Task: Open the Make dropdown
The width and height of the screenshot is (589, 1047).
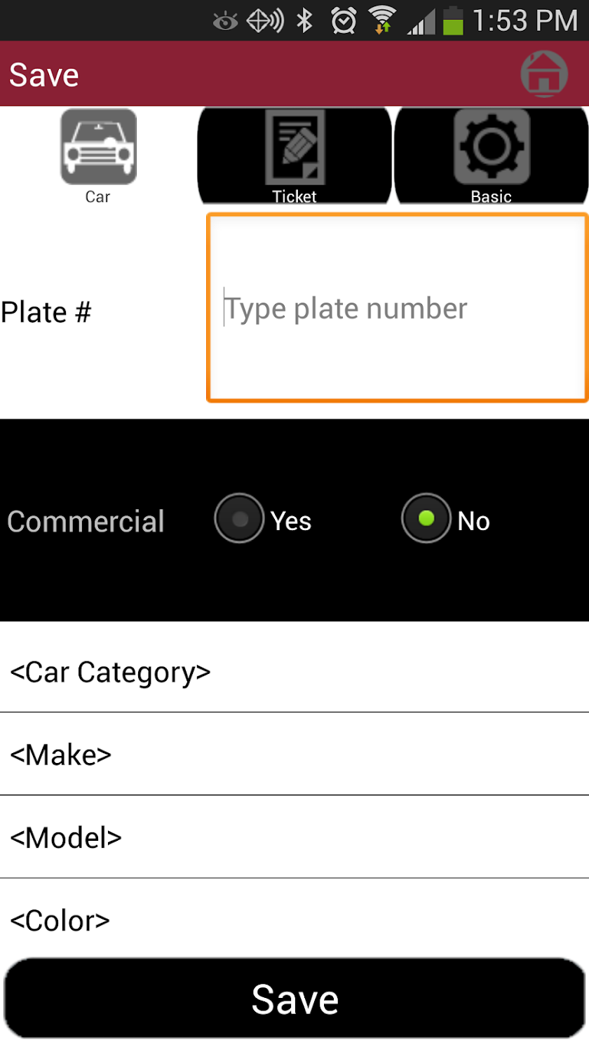Action: coord(294,754)
